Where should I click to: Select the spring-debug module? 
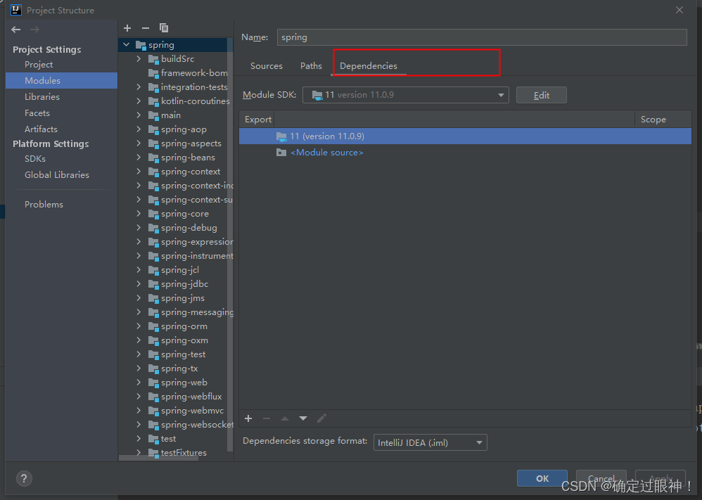tap(189, 228)
